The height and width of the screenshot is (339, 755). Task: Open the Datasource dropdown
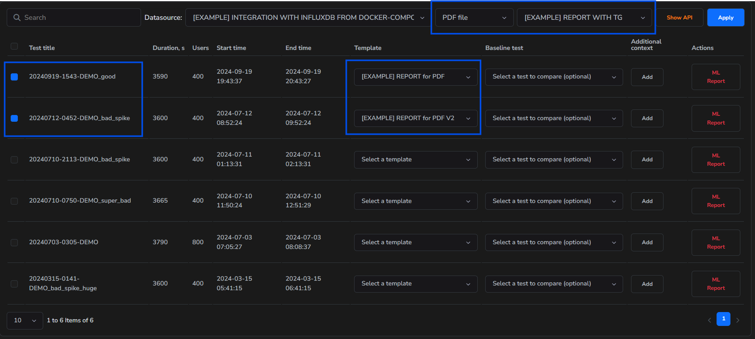tap(308, 17)
